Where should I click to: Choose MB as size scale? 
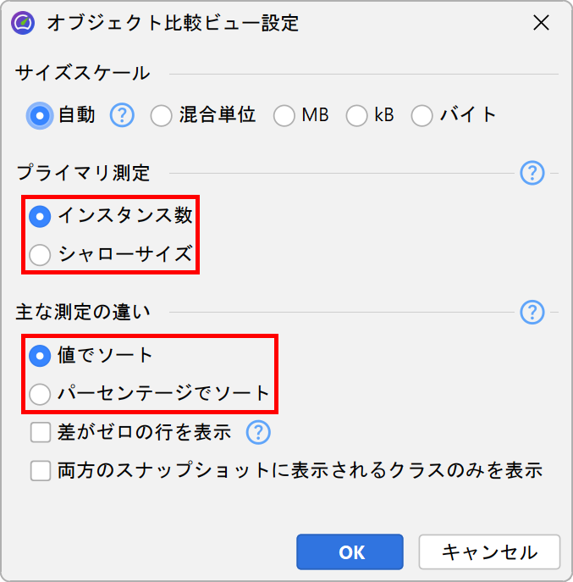(284, 115)
